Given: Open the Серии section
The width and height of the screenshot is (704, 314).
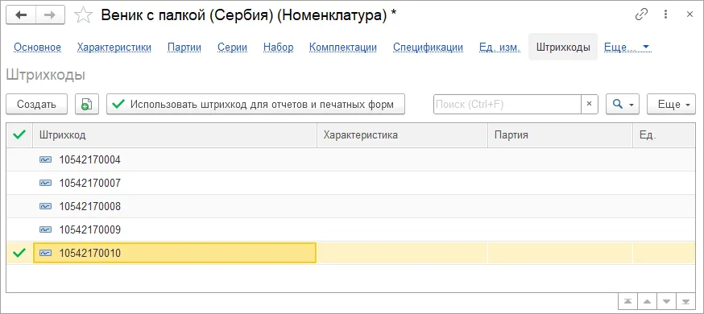Looking at the screenshot, I should (x=232, y=47).
